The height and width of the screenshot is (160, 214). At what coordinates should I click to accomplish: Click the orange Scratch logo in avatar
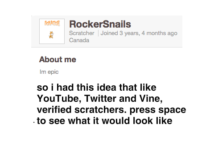(52, 24)
